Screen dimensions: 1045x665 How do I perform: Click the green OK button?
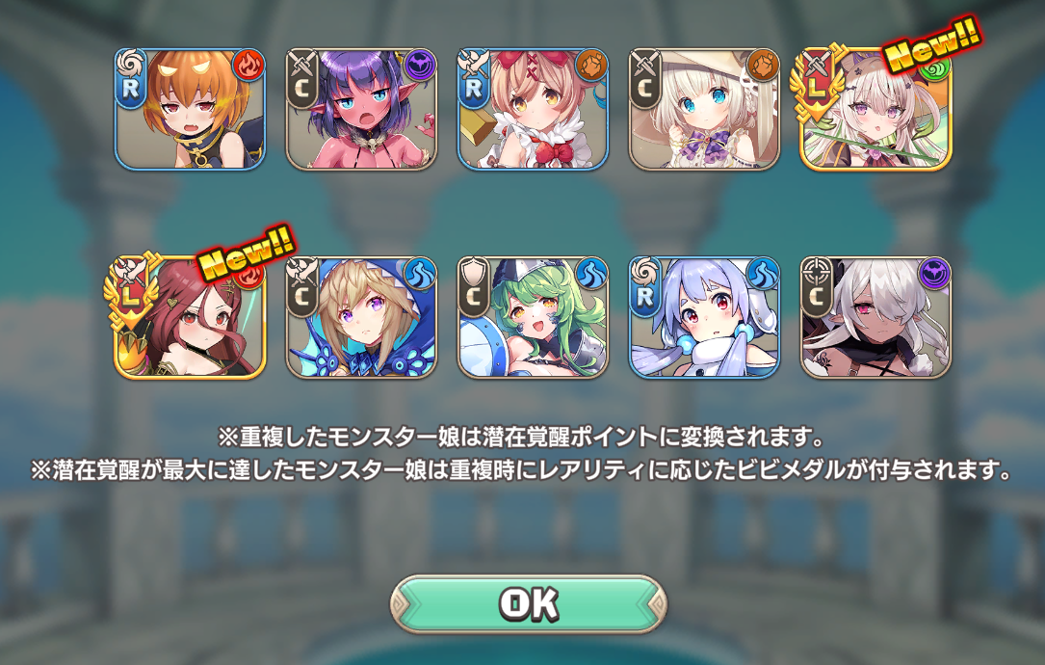pyautogui.click(x=528, y=603)
